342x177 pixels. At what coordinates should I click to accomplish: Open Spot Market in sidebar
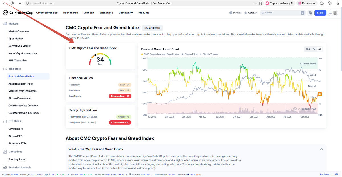tap(16, 39)
